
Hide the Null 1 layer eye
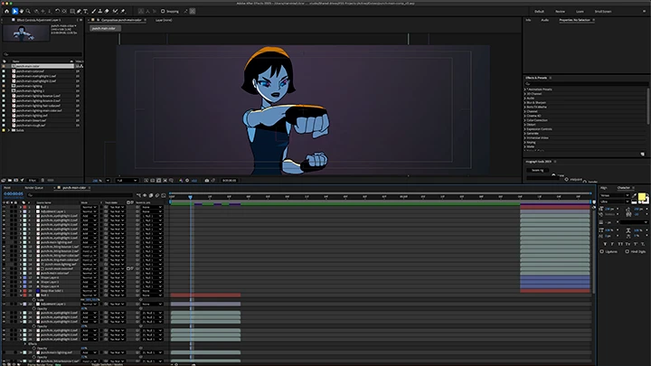click(x=4, y=207)
